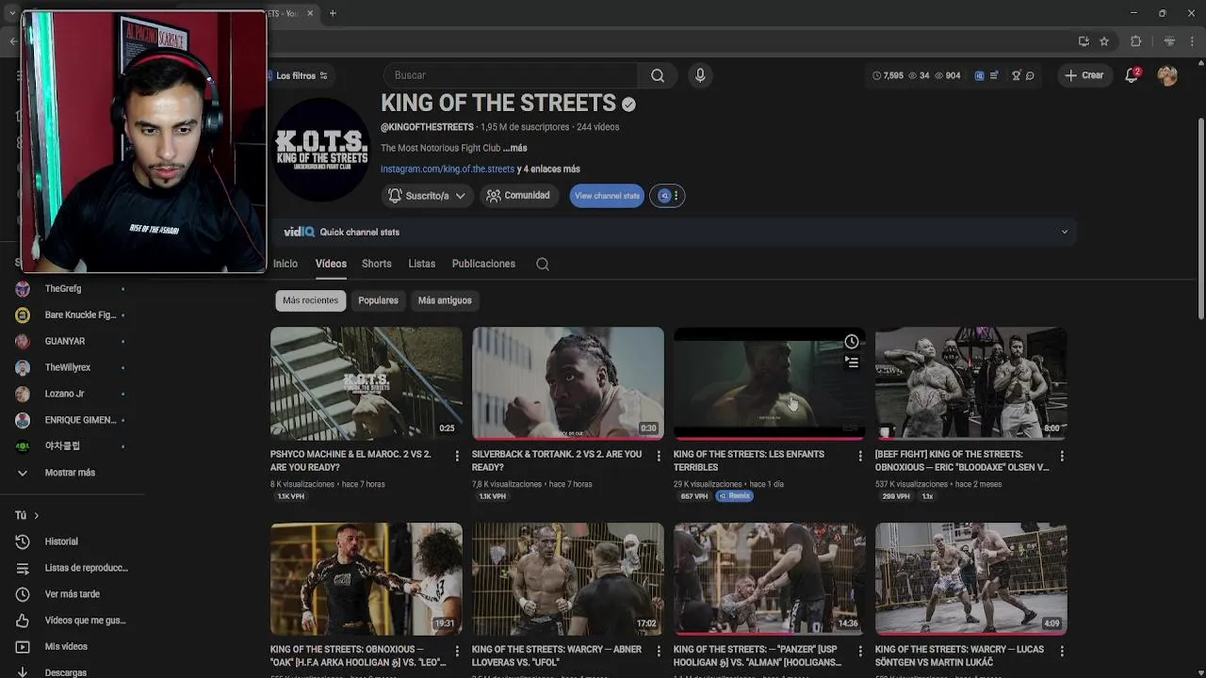Switch to the Inicio channel tab
Viewport: 1206px width, 678px height.
point(285,264)
